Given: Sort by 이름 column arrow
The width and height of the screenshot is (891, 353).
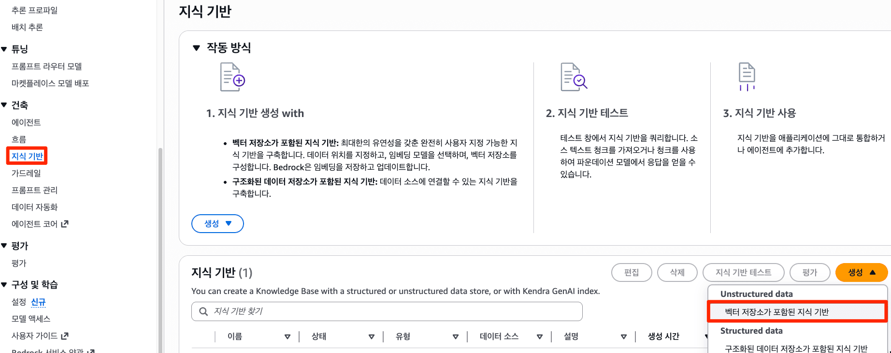Looking at the screenshot, I should point(287,337).
